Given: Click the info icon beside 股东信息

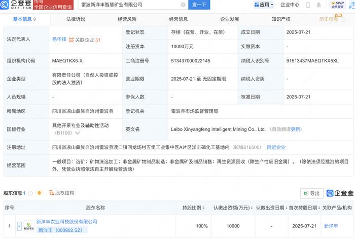Looking at the screenshot, I should pyautogui.click(x=30, y=193).
